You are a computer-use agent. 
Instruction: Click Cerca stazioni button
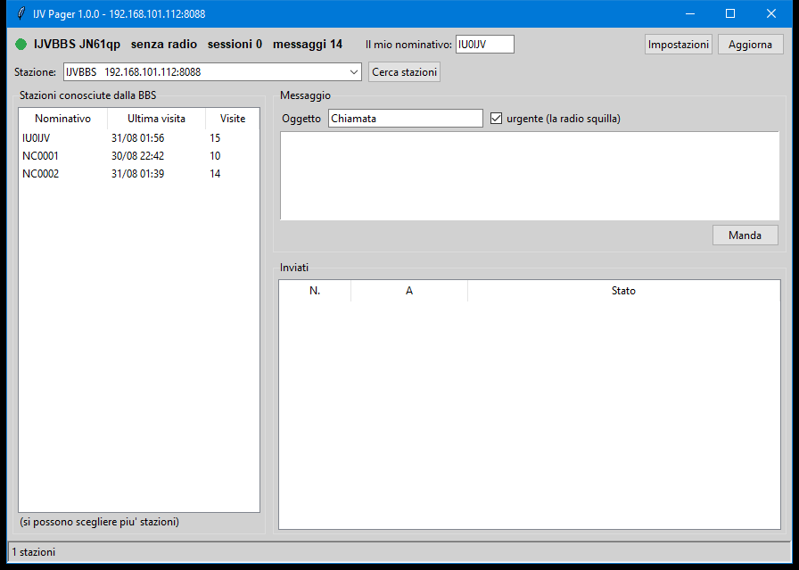(404, 72)
